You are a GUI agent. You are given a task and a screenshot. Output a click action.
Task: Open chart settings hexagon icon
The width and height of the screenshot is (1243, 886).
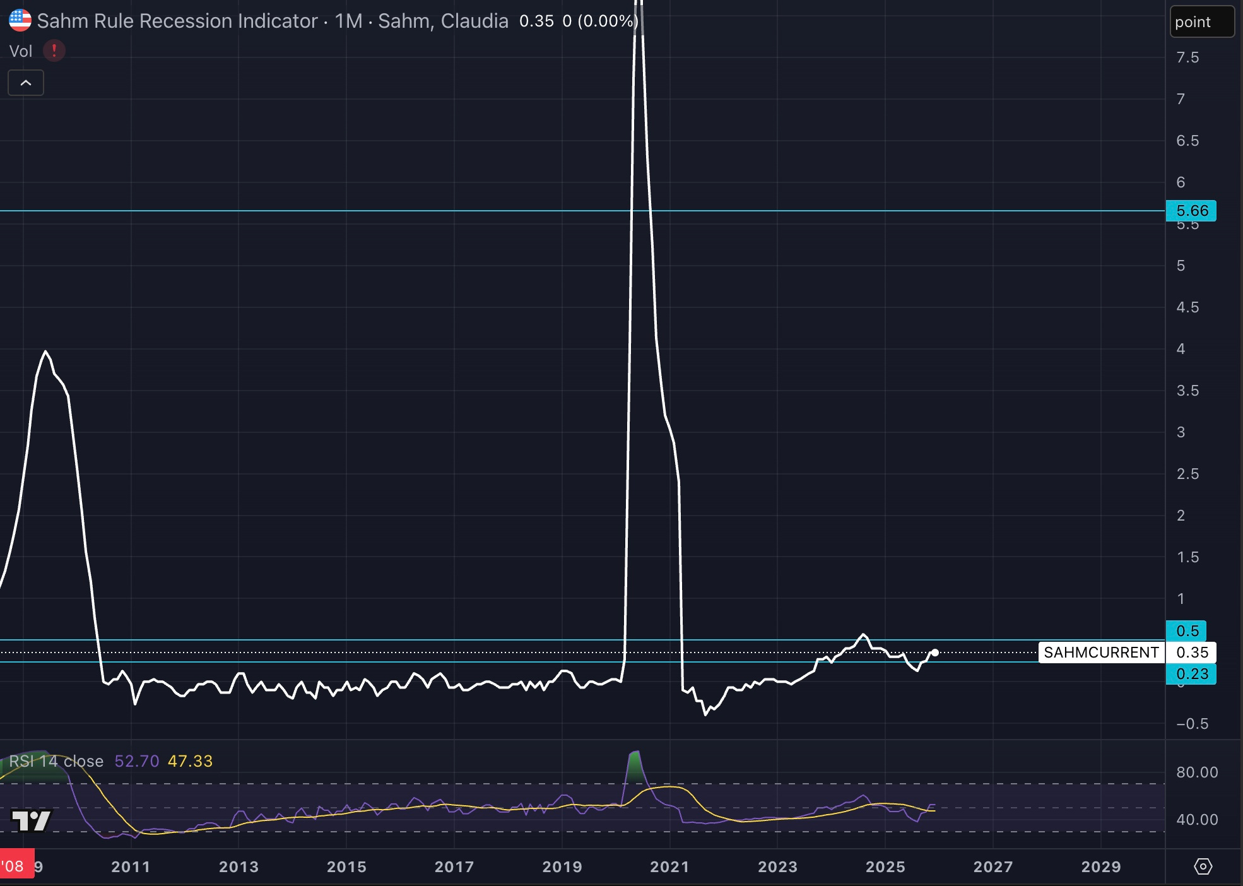(1203, 866)
